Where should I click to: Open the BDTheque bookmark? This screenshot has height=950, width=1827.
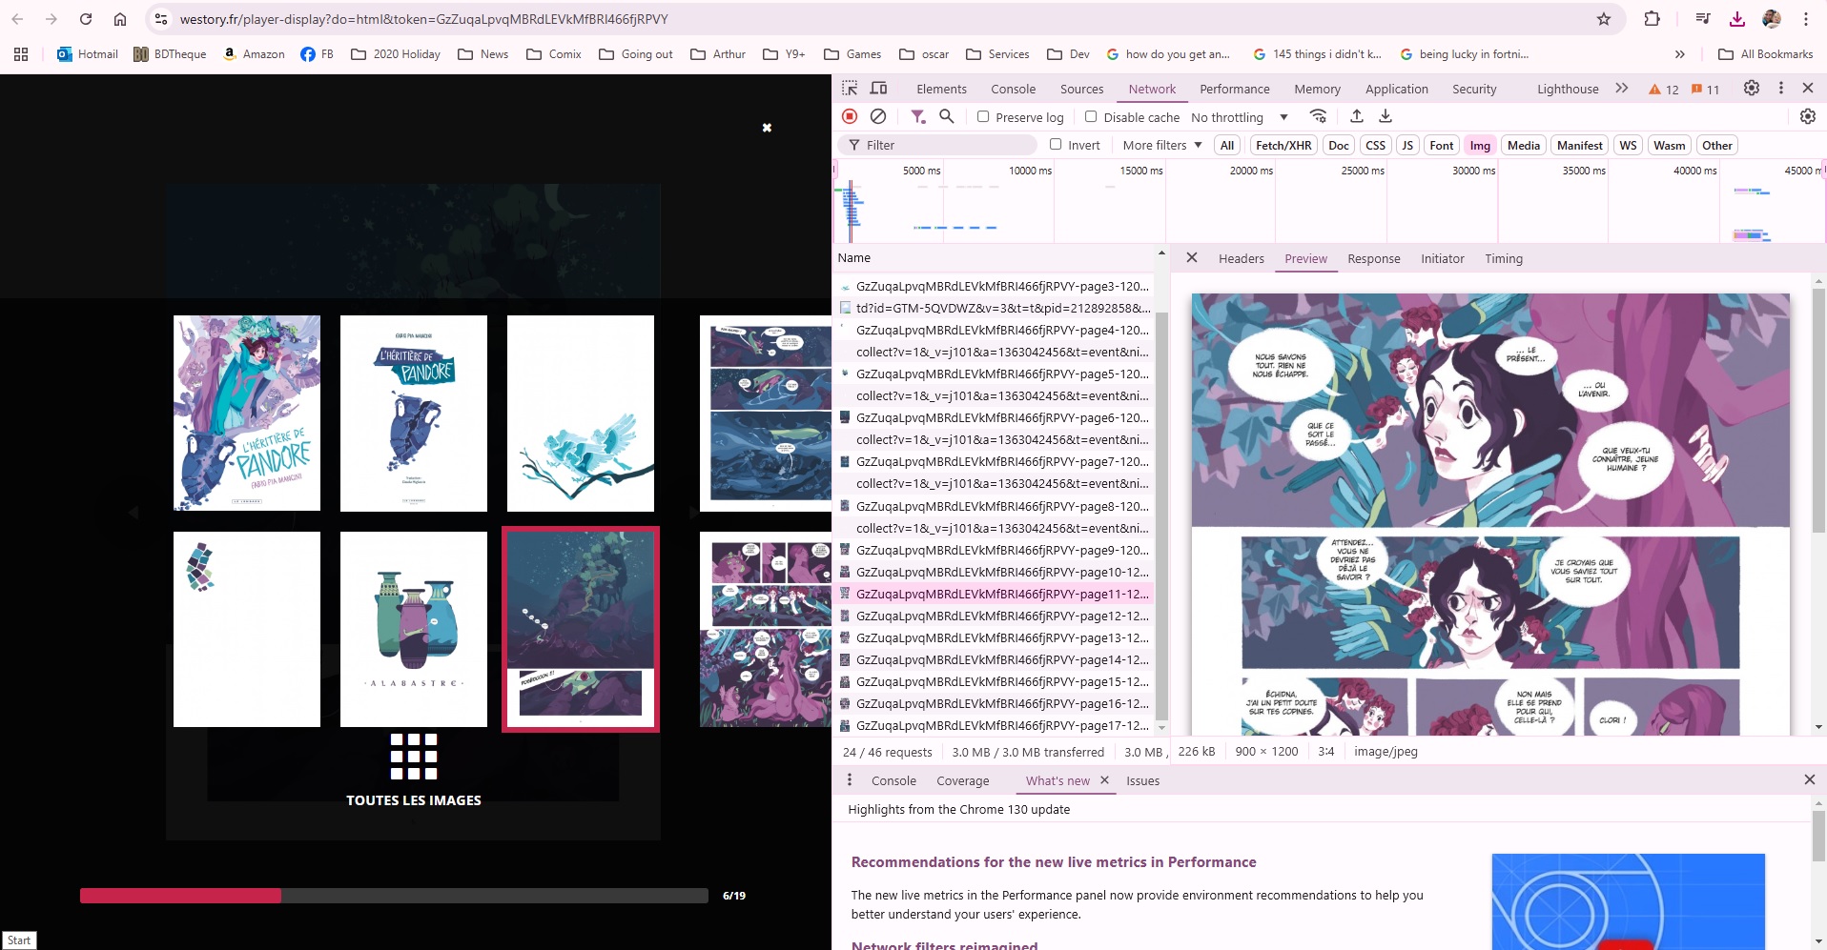point(170,54)
